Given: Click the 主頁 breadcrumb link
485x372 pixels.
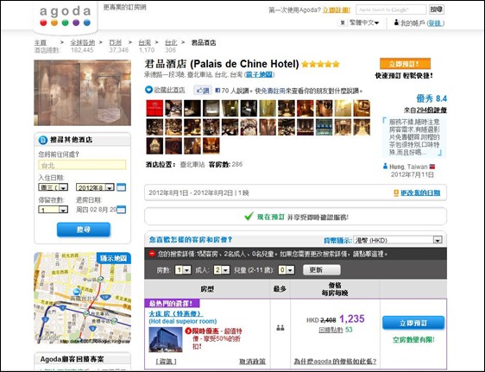Looking at the screenshot, I should pyautogui.click(x=41, y=42).
